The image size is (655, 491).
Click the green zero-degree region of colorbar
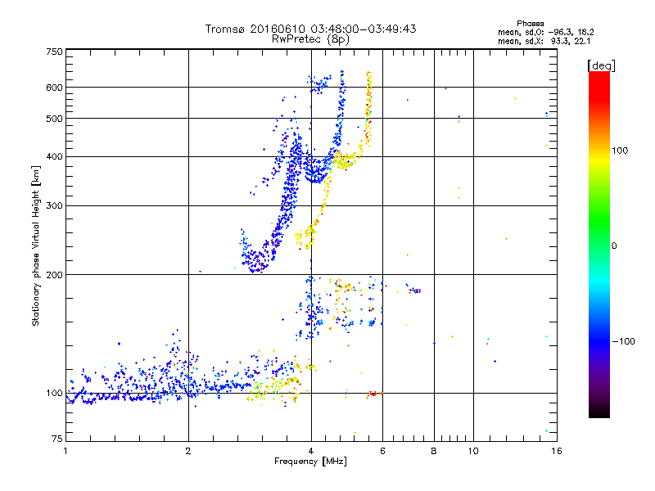(599, 245)
